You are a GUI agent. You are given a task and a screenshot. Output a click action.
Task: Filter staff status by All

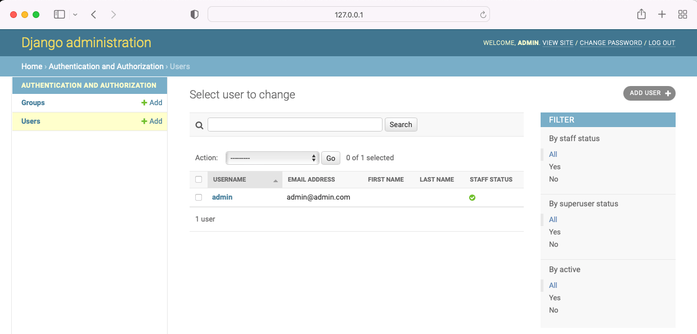tap(553, 155)
